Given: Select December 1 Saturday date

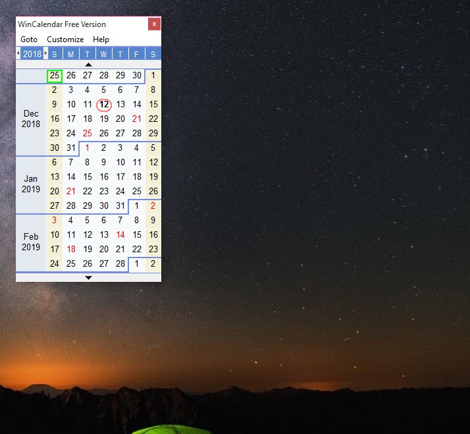Looking at the screenshot, I should coord(153,75).
